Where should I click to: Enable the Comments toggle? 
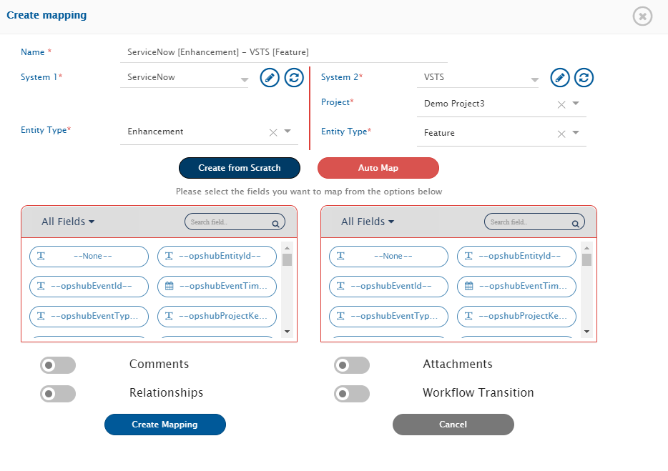tap(58, 365)
